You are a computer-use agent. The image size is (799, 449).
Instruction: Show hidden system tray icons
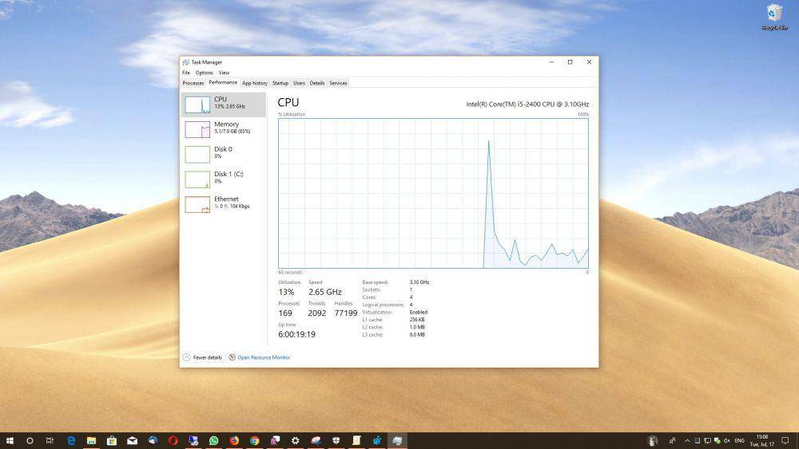687,441
